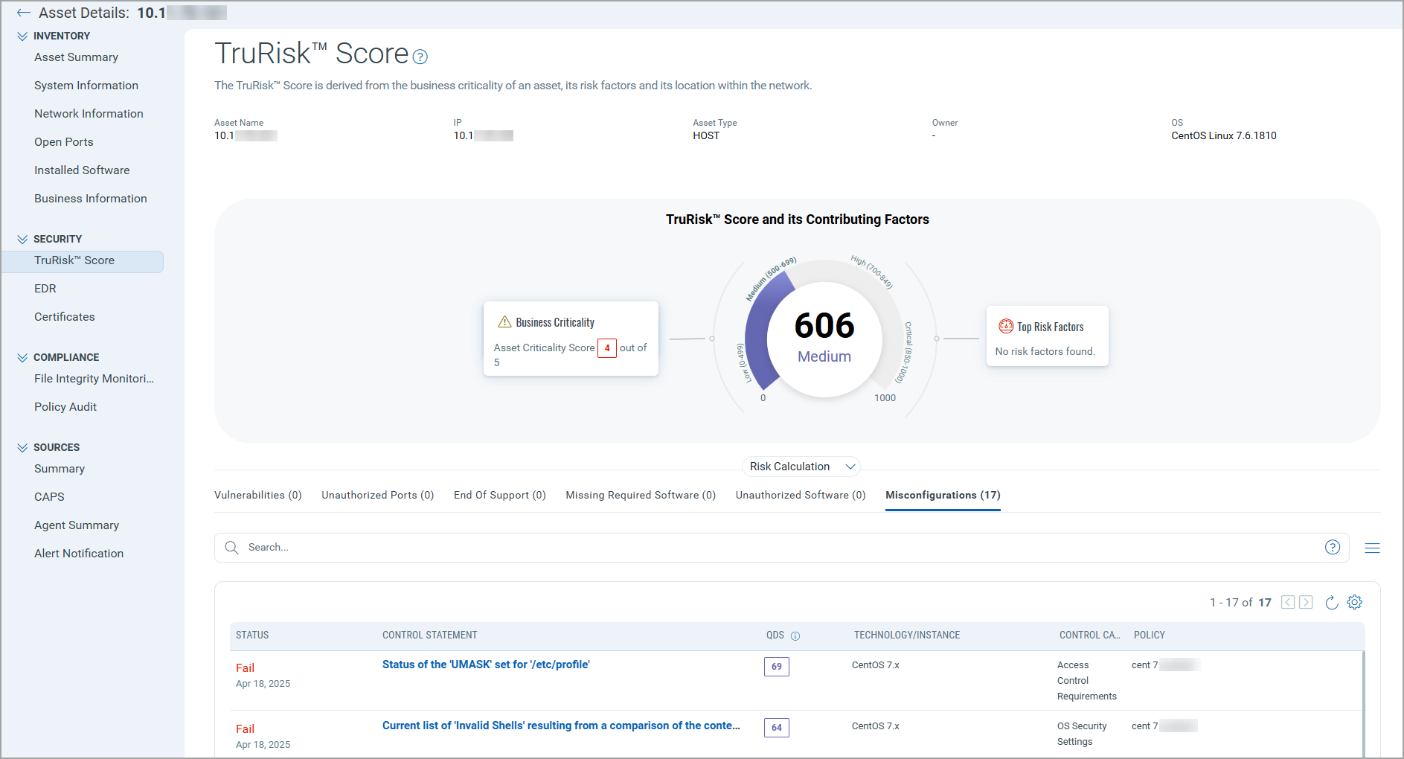Viewport: 1404px width, 759px height.
Task: Click the Business Criticality warning icon
Action: tap(504, 321)
